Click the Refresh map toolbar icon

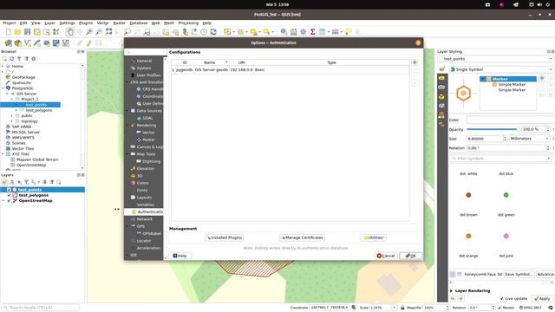click(x=213, y=32)
